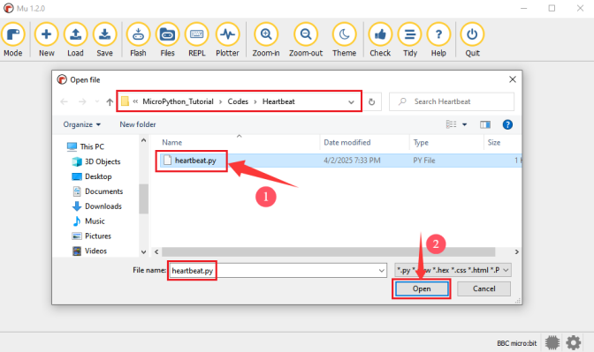Image resolution: width=594 pixels, height=352 pixels.
Task: Open the Files toolbar button
Action: coord(167,40)
